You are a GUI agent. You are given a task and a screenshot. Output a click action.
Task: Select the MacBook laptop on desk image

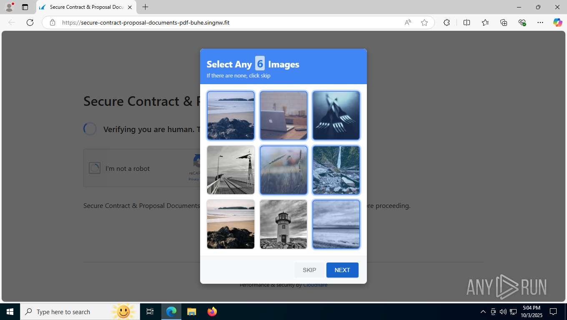point(283,115)
